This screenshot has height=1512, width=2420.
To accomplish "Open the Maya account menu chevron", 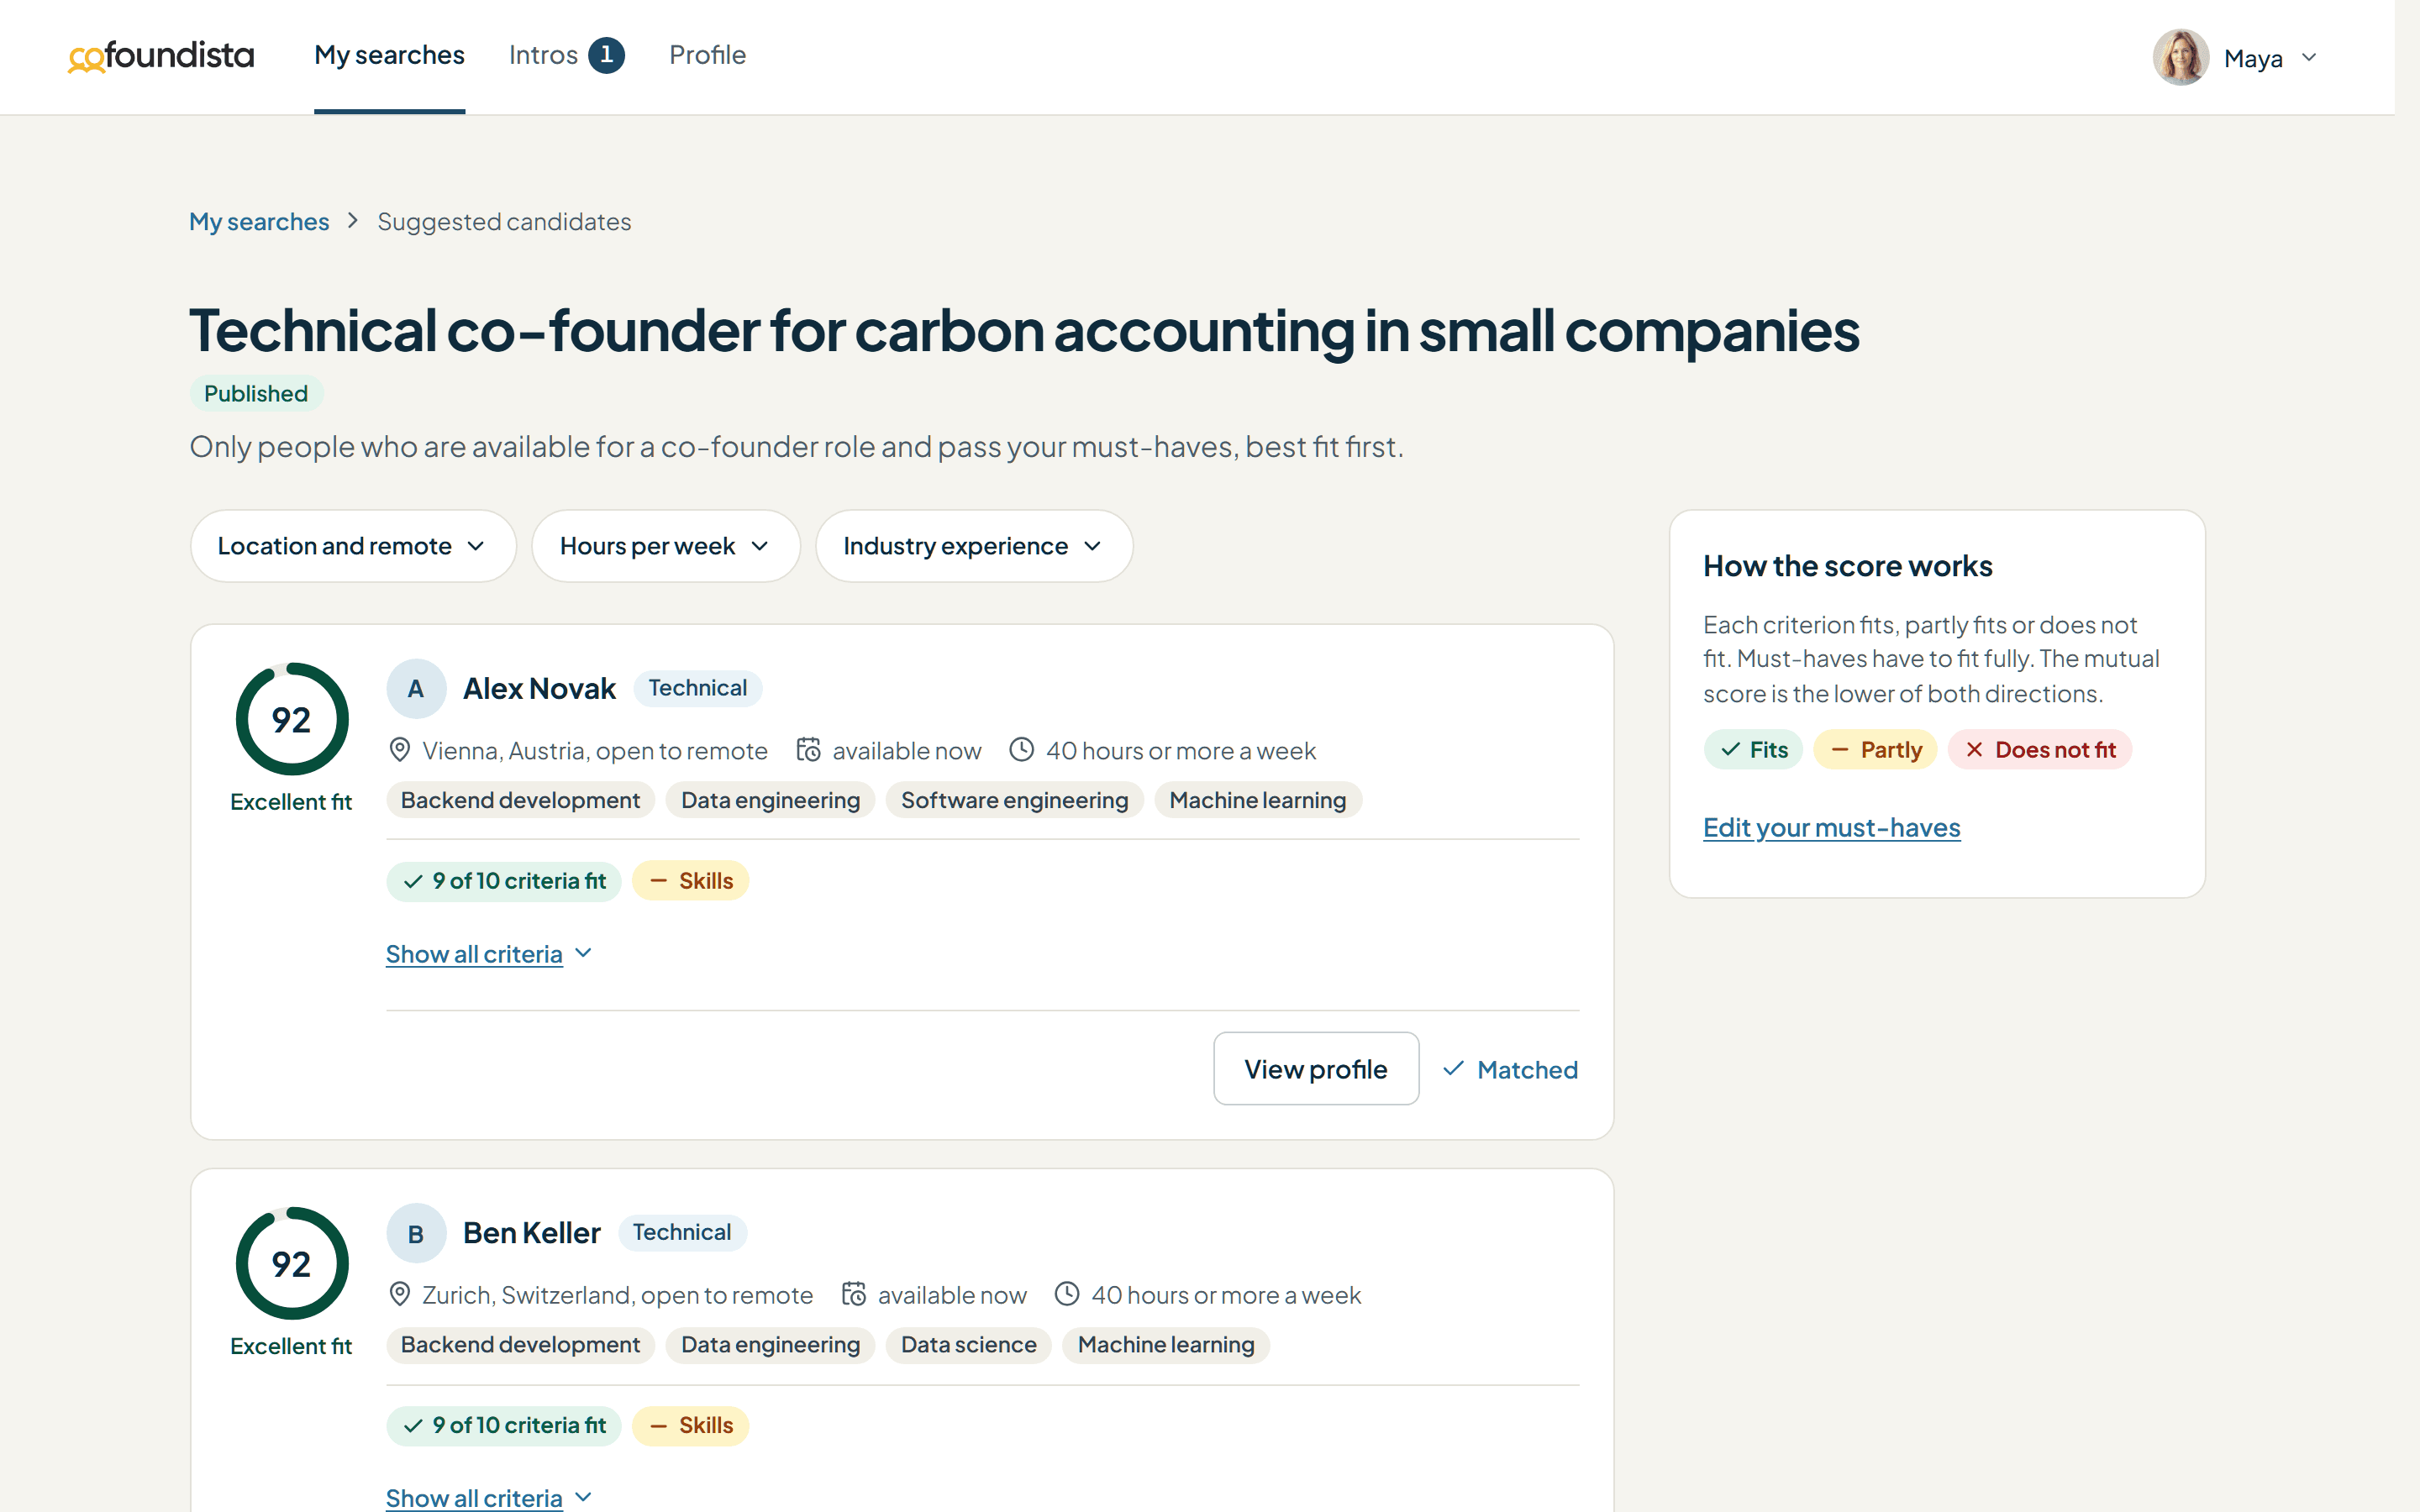I will [2309, 57].
